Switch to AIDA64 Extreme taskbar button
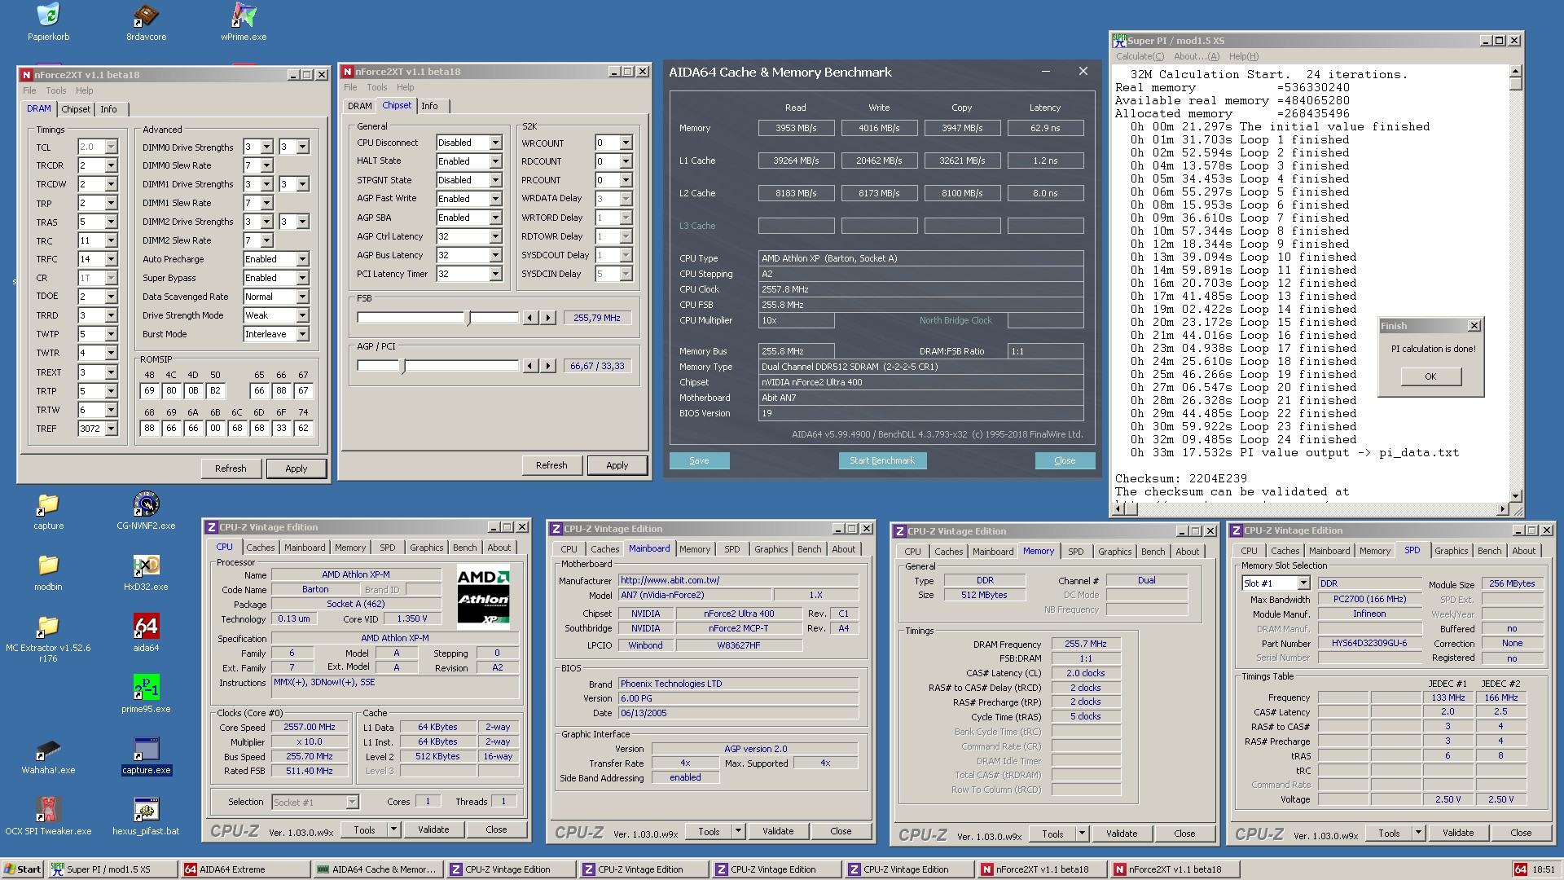This screenshot has height=880, width=1564. tap(244, 869)
